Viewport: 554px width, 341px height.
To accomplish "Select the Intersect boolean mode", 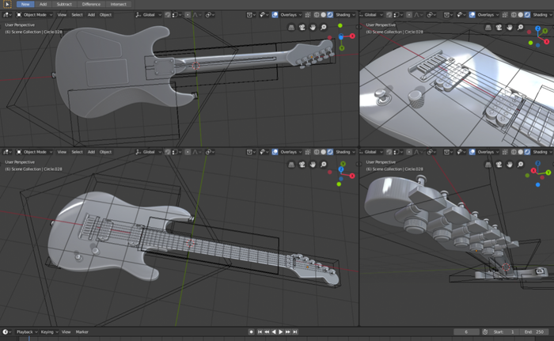I will tap(119, 4).
